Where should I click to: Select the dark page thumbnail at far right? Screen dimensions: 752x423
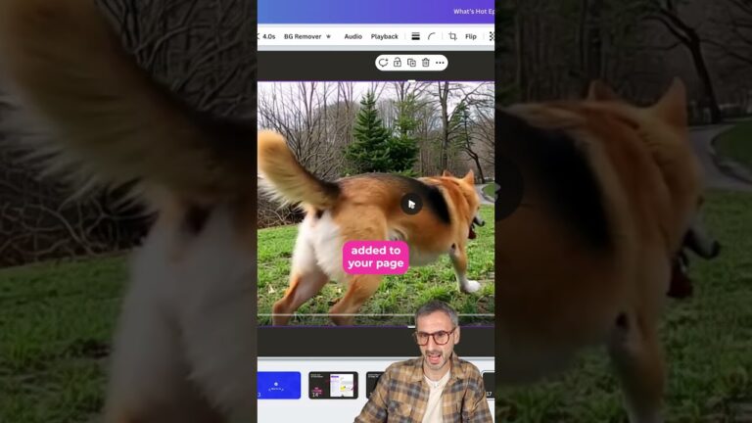489,385
